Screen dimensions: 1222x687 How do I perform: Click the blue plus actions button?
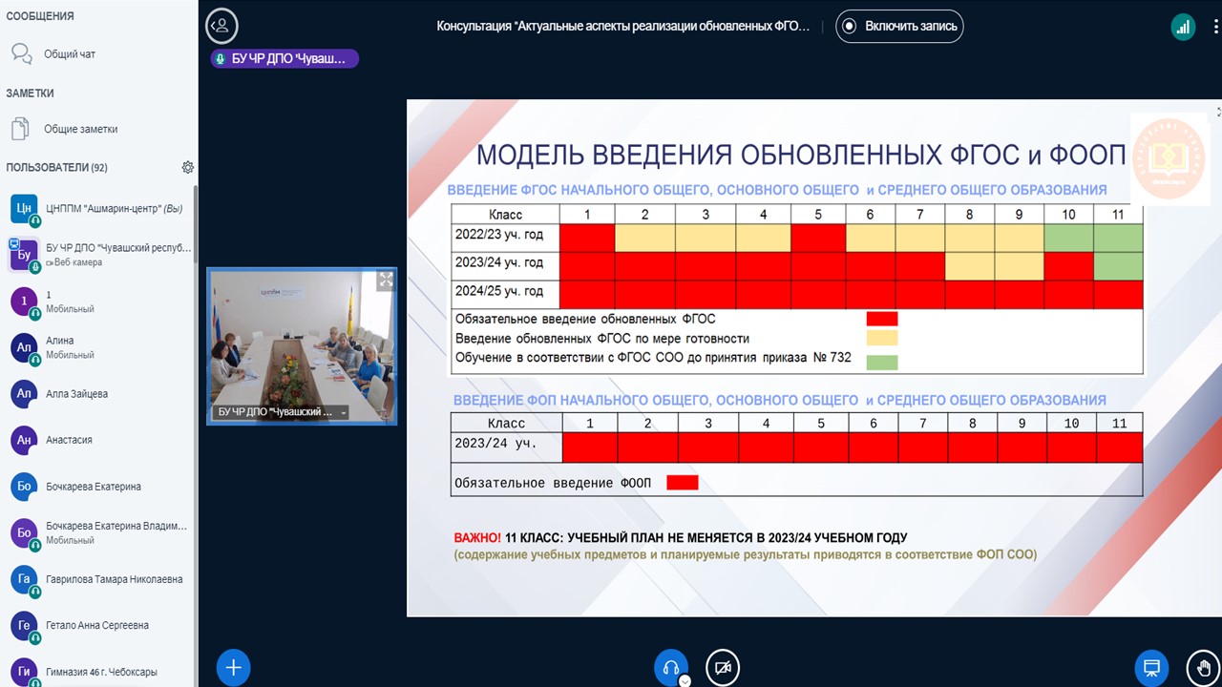[233, 667]
